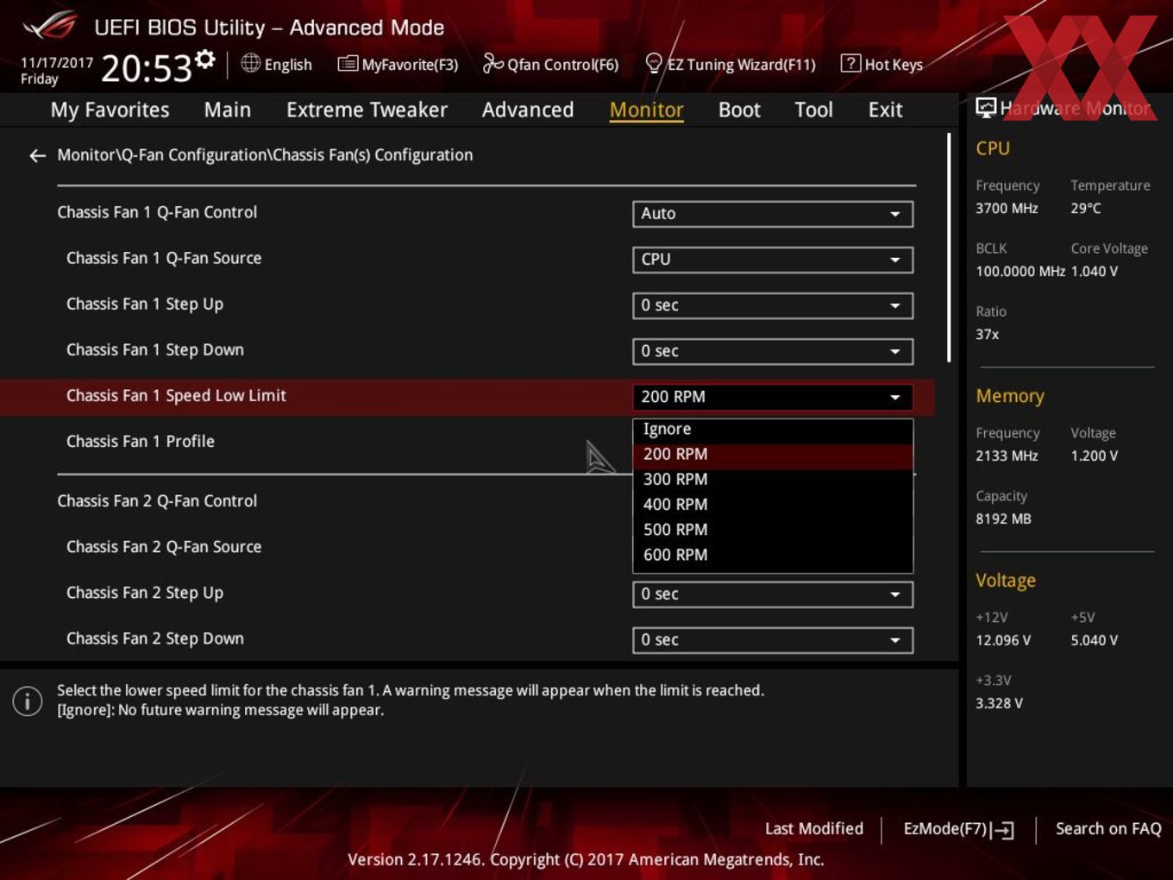
Task: Click the version copyright text
Action: click(x=586, y=860)
